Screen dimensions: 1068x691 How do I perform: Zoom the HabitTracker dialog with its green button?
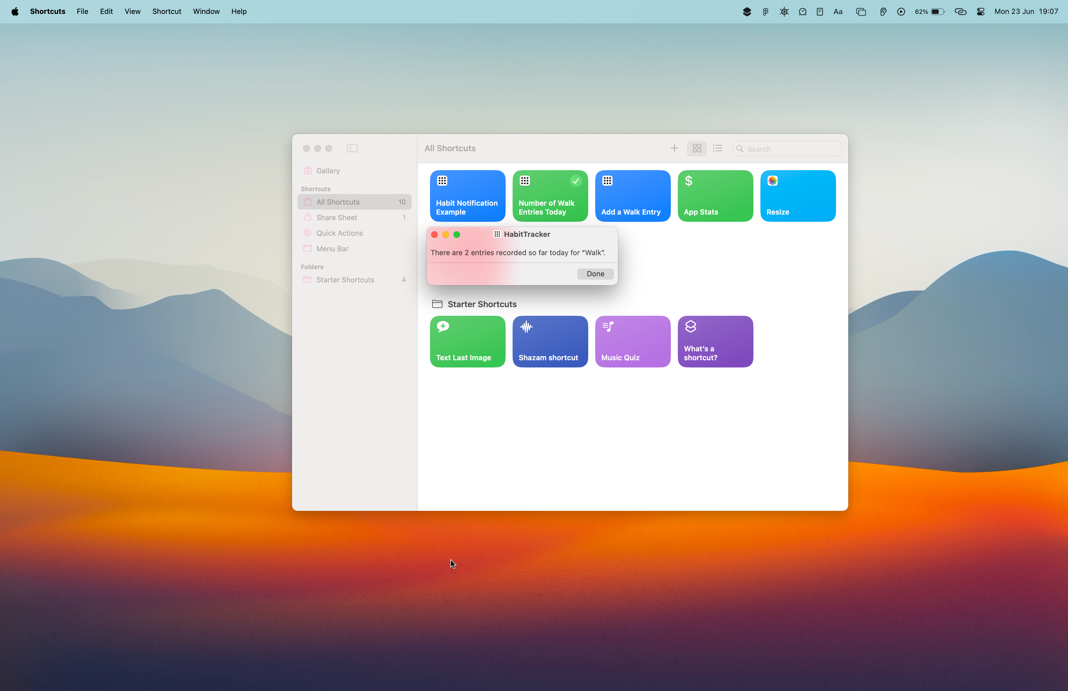click(x=456, y=235)
